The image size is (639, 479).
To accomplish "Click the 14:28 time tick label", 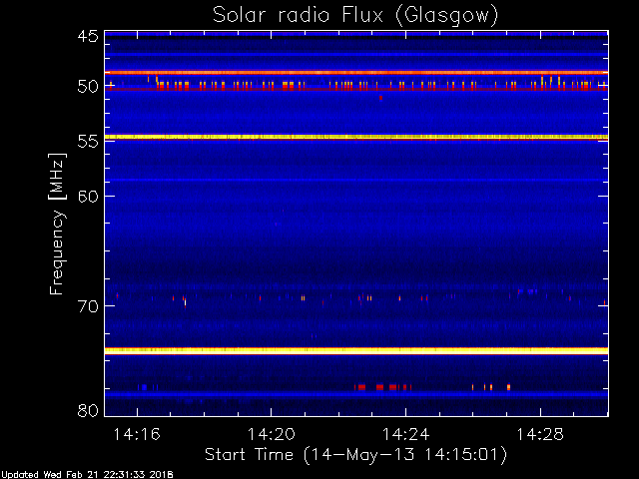I will [540, 434].
